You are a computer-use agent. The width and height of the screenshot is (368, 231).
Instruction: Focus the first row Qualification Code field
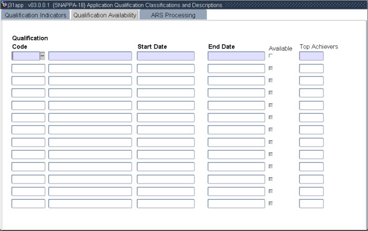click(25, 56)
